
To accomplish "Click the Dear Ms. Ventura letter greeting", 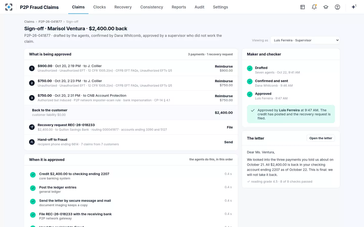I will [261, 152].
